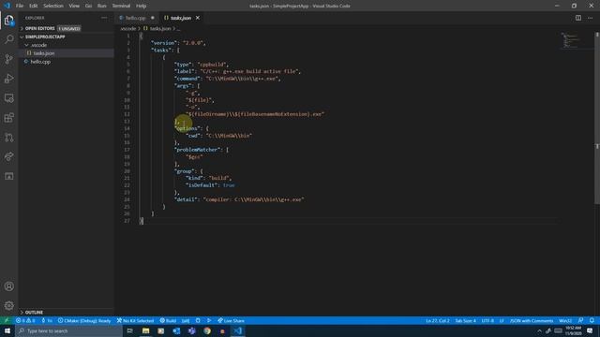
Task: Click the CMake launch play icon in status bar
Action: (x=209, y=320)
